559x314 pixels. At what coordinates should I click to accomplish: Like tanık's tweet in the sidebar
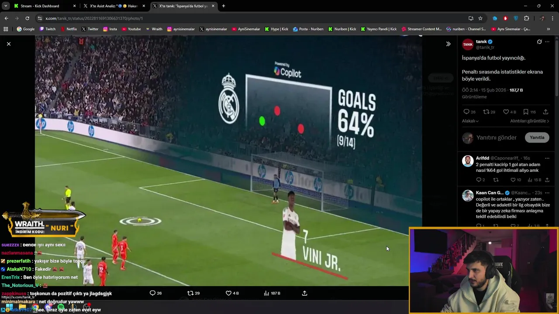pyautogui.click(x=506, y=112)
